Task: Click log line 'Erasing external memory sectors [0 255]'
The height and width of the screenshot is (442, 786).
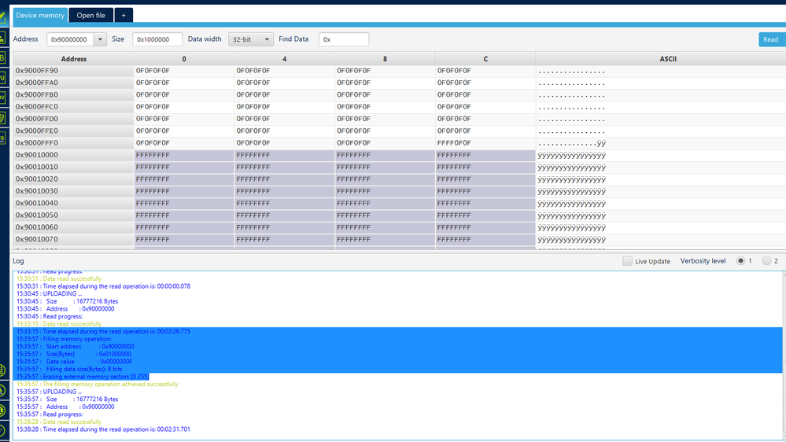Action: (83, 377)
